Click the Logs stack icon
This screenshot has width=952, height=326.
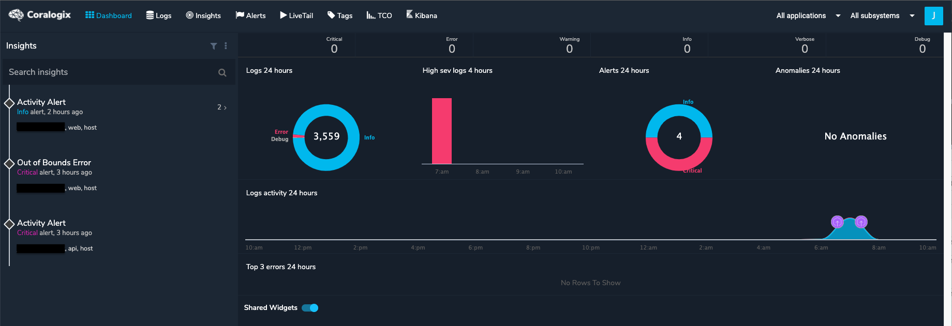pos(150,15)
